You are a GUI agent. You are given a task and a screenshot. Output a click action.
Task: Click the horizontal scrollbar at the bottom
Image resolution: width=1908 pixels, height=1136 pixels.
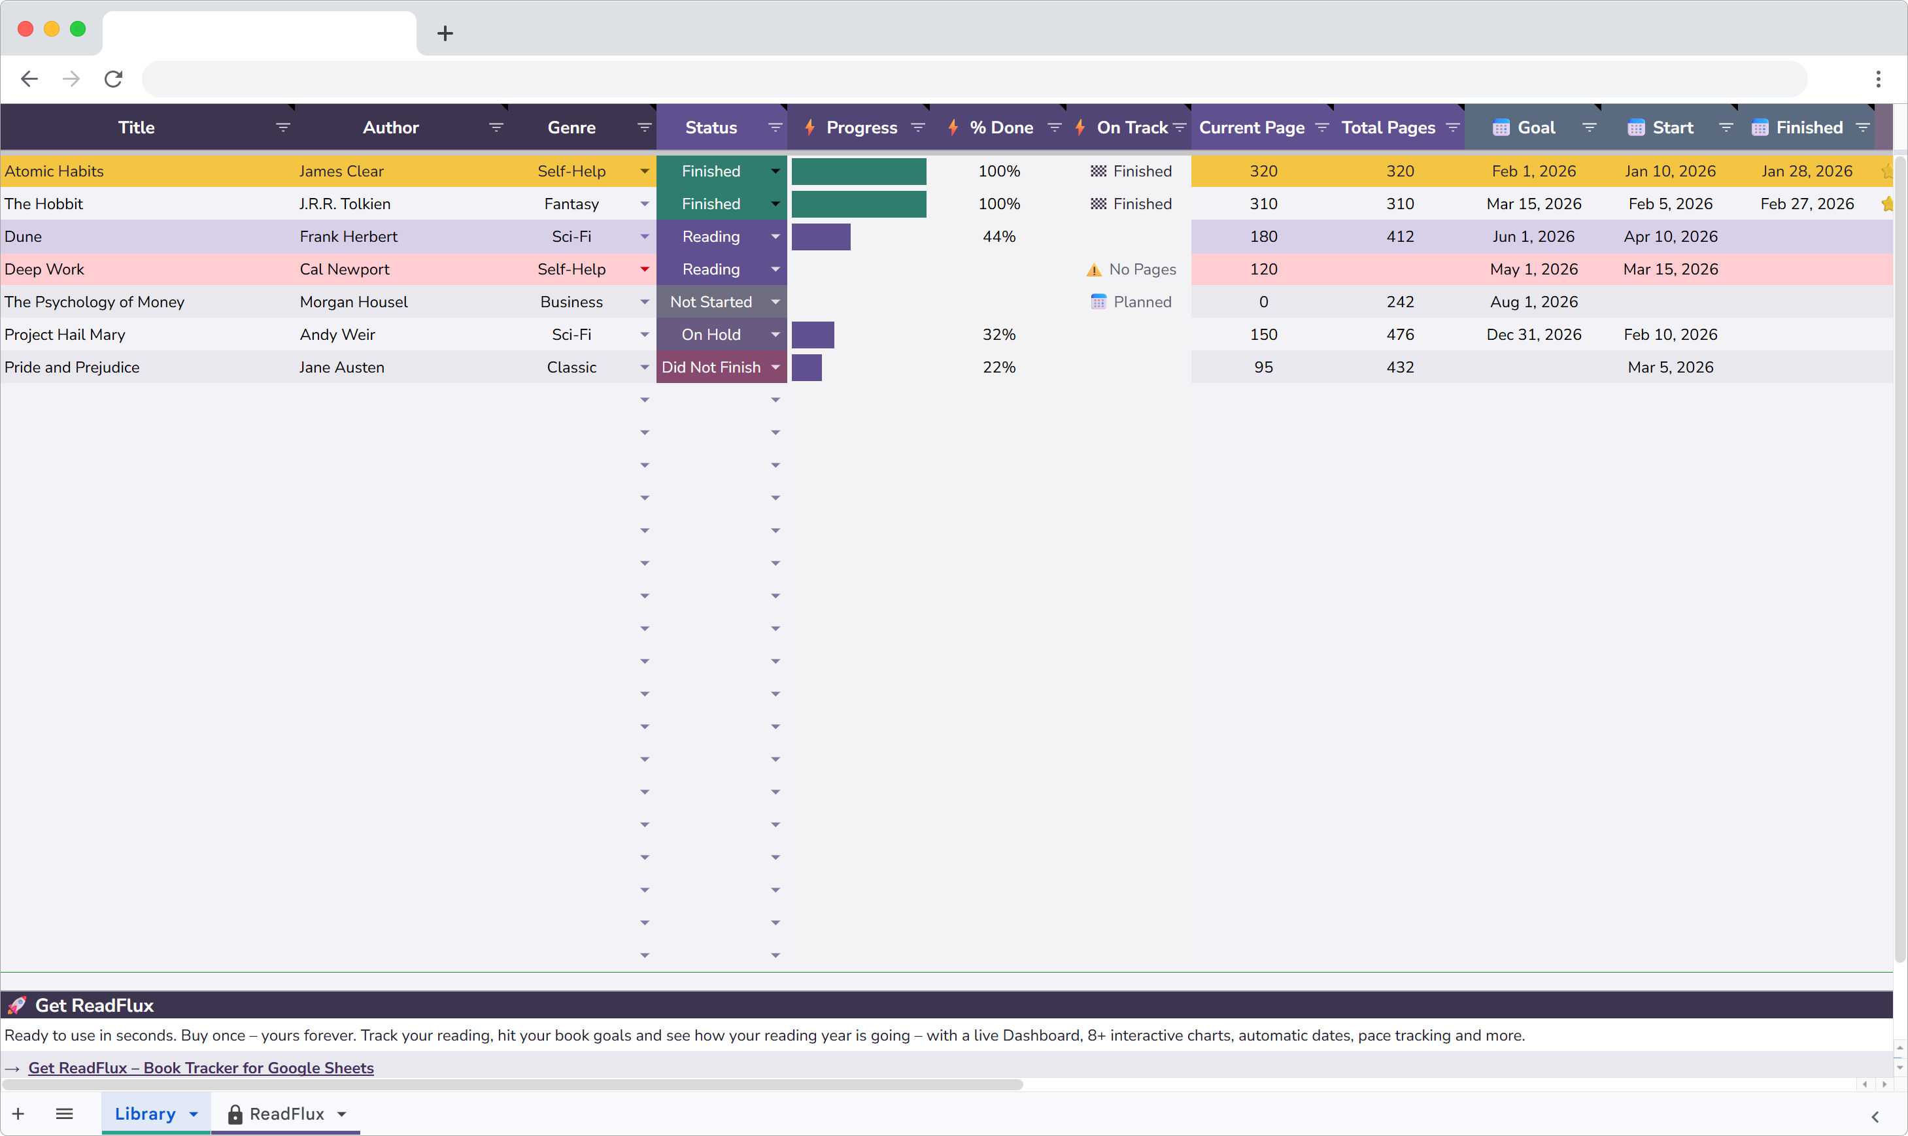(513, 1084)
